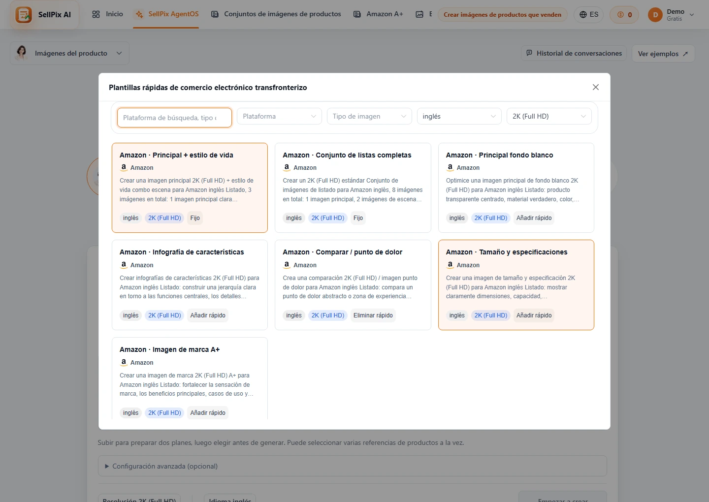Screen dimensions: 709x502
Task: Open the inglés language dropdown
Action: point(459,117)
